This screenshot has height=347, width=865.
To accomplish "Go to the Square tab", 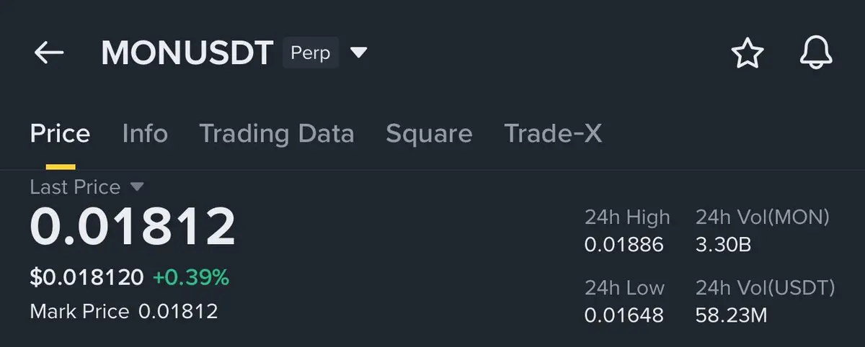I will click(x=429, y=134).
